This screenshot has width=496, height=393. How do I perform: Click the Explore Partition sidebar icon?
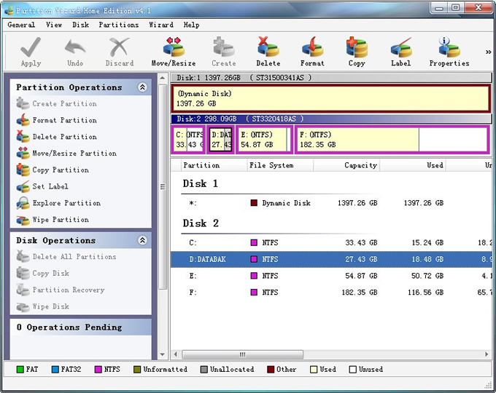pyautogui.click(x=23, y=203)
